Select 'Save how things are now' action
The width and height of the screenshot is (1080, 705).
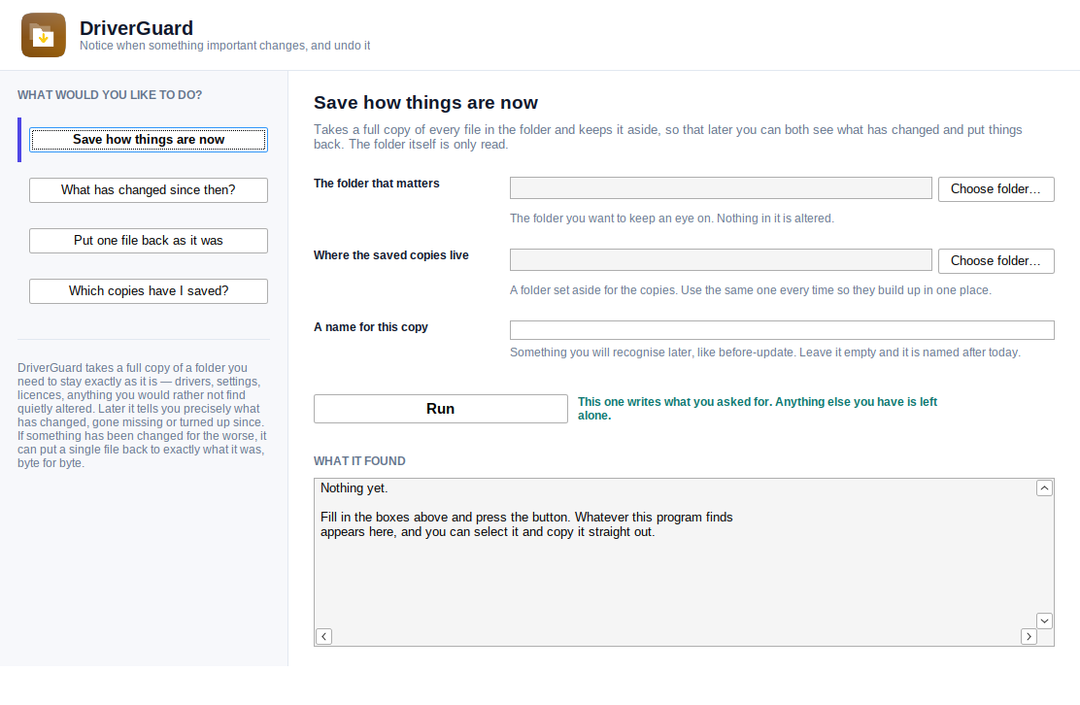pyautogui.click(x=148, y=140)
